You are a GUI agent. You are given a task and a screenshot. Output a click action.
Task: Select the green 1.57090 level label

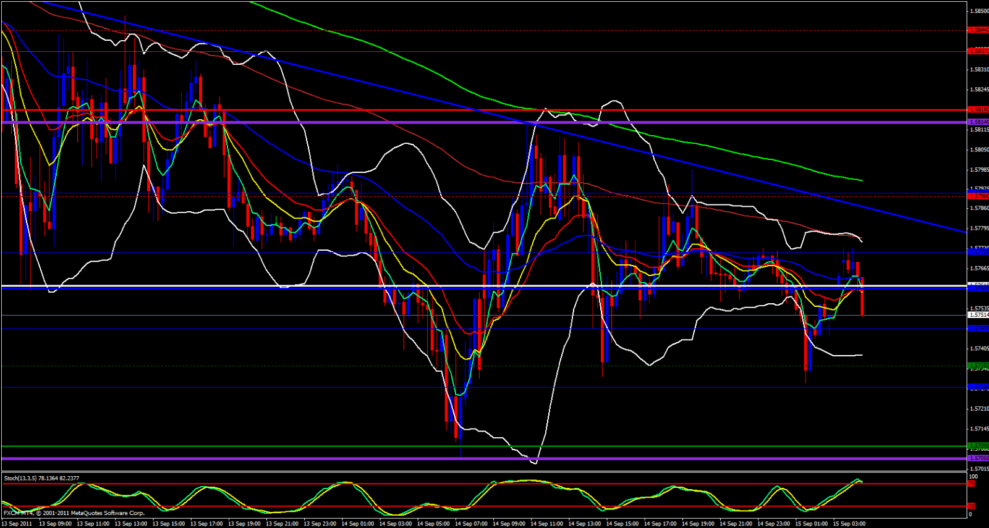[x=978, y=446]
